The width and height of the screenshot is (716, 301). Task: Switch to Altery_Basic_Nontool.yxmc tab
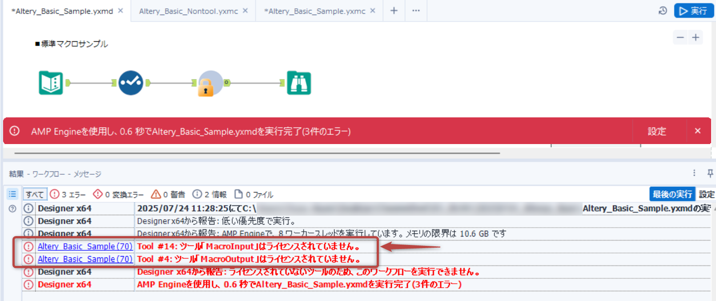[189, 11]
